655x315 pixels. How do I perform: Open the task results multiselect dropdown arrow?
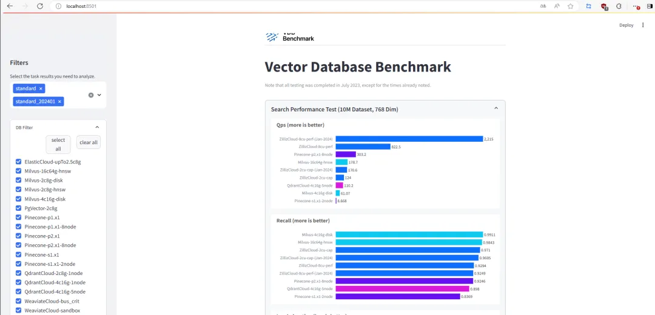99,95
